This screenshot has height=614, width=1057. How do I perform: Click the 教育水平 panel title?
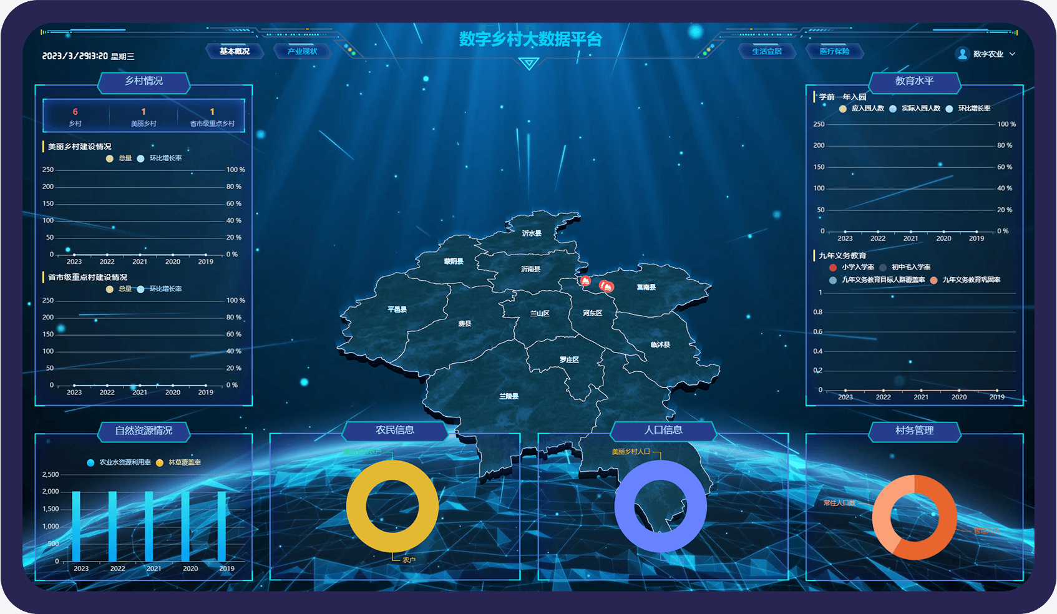pos(915,81)
